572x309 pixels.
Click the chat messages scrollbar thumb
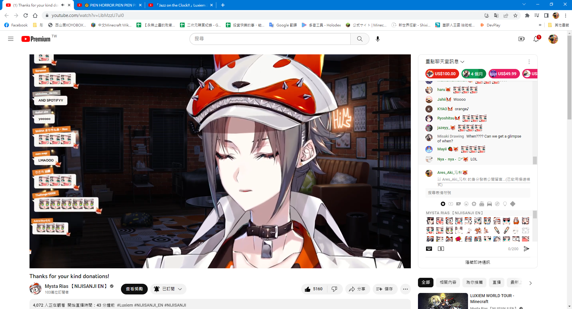click(535, 160)
